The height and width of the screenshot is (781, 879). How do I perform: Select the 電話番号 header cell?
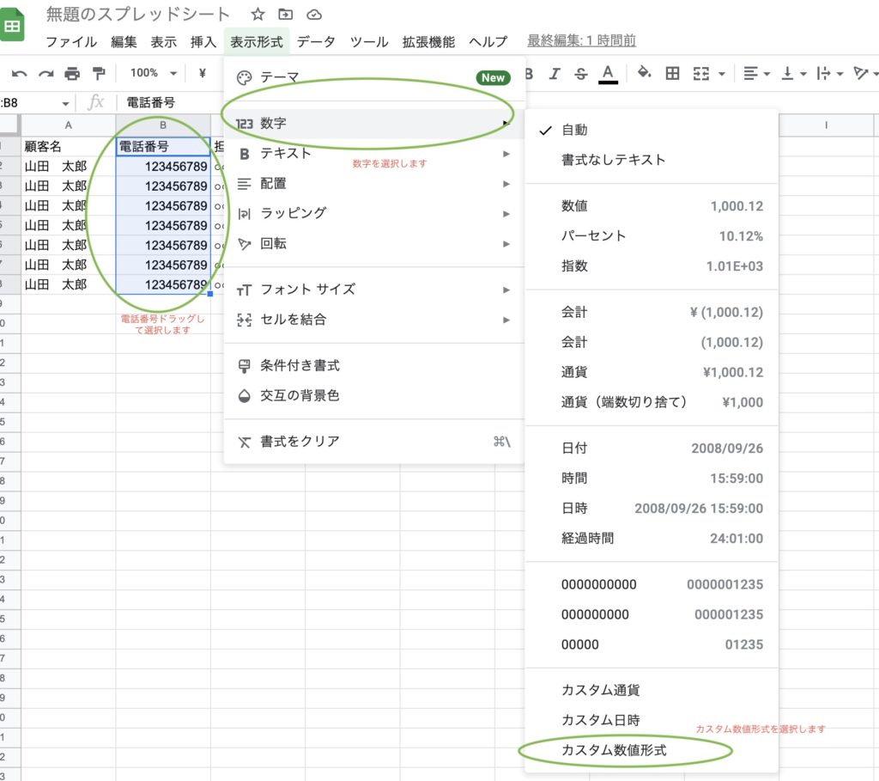coord(163,147)
